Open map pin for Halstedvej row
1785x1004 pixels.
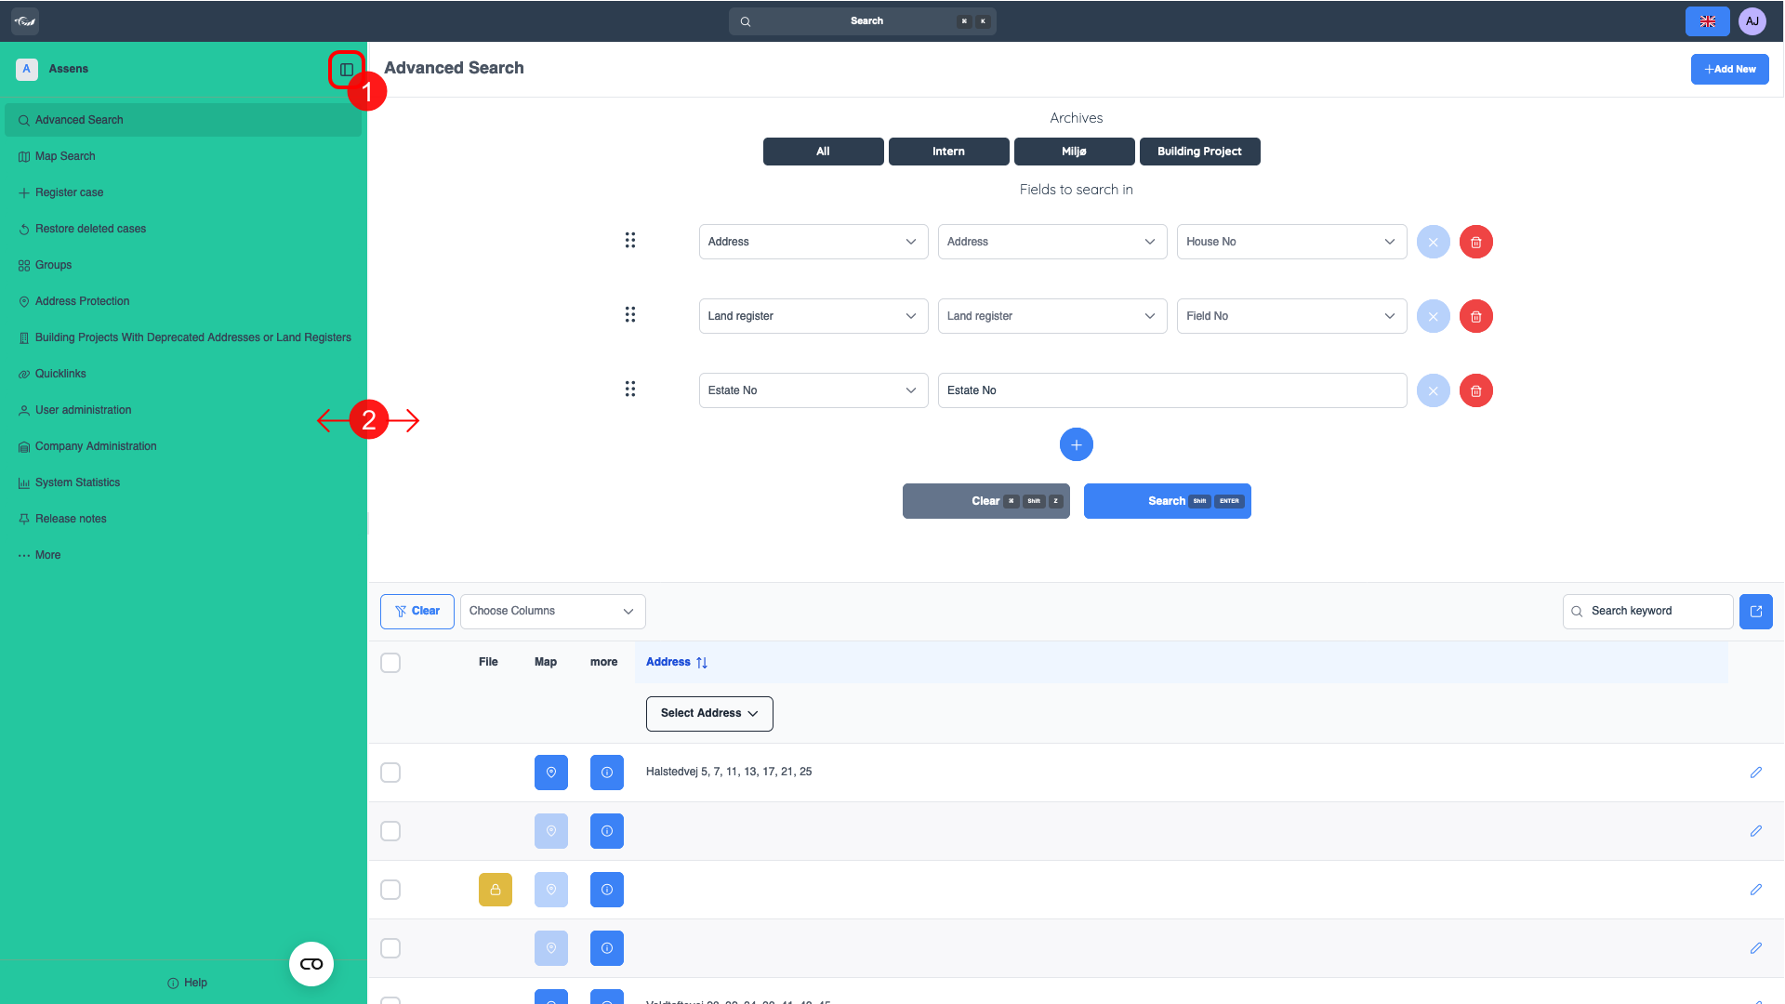[x=550, y=773]
